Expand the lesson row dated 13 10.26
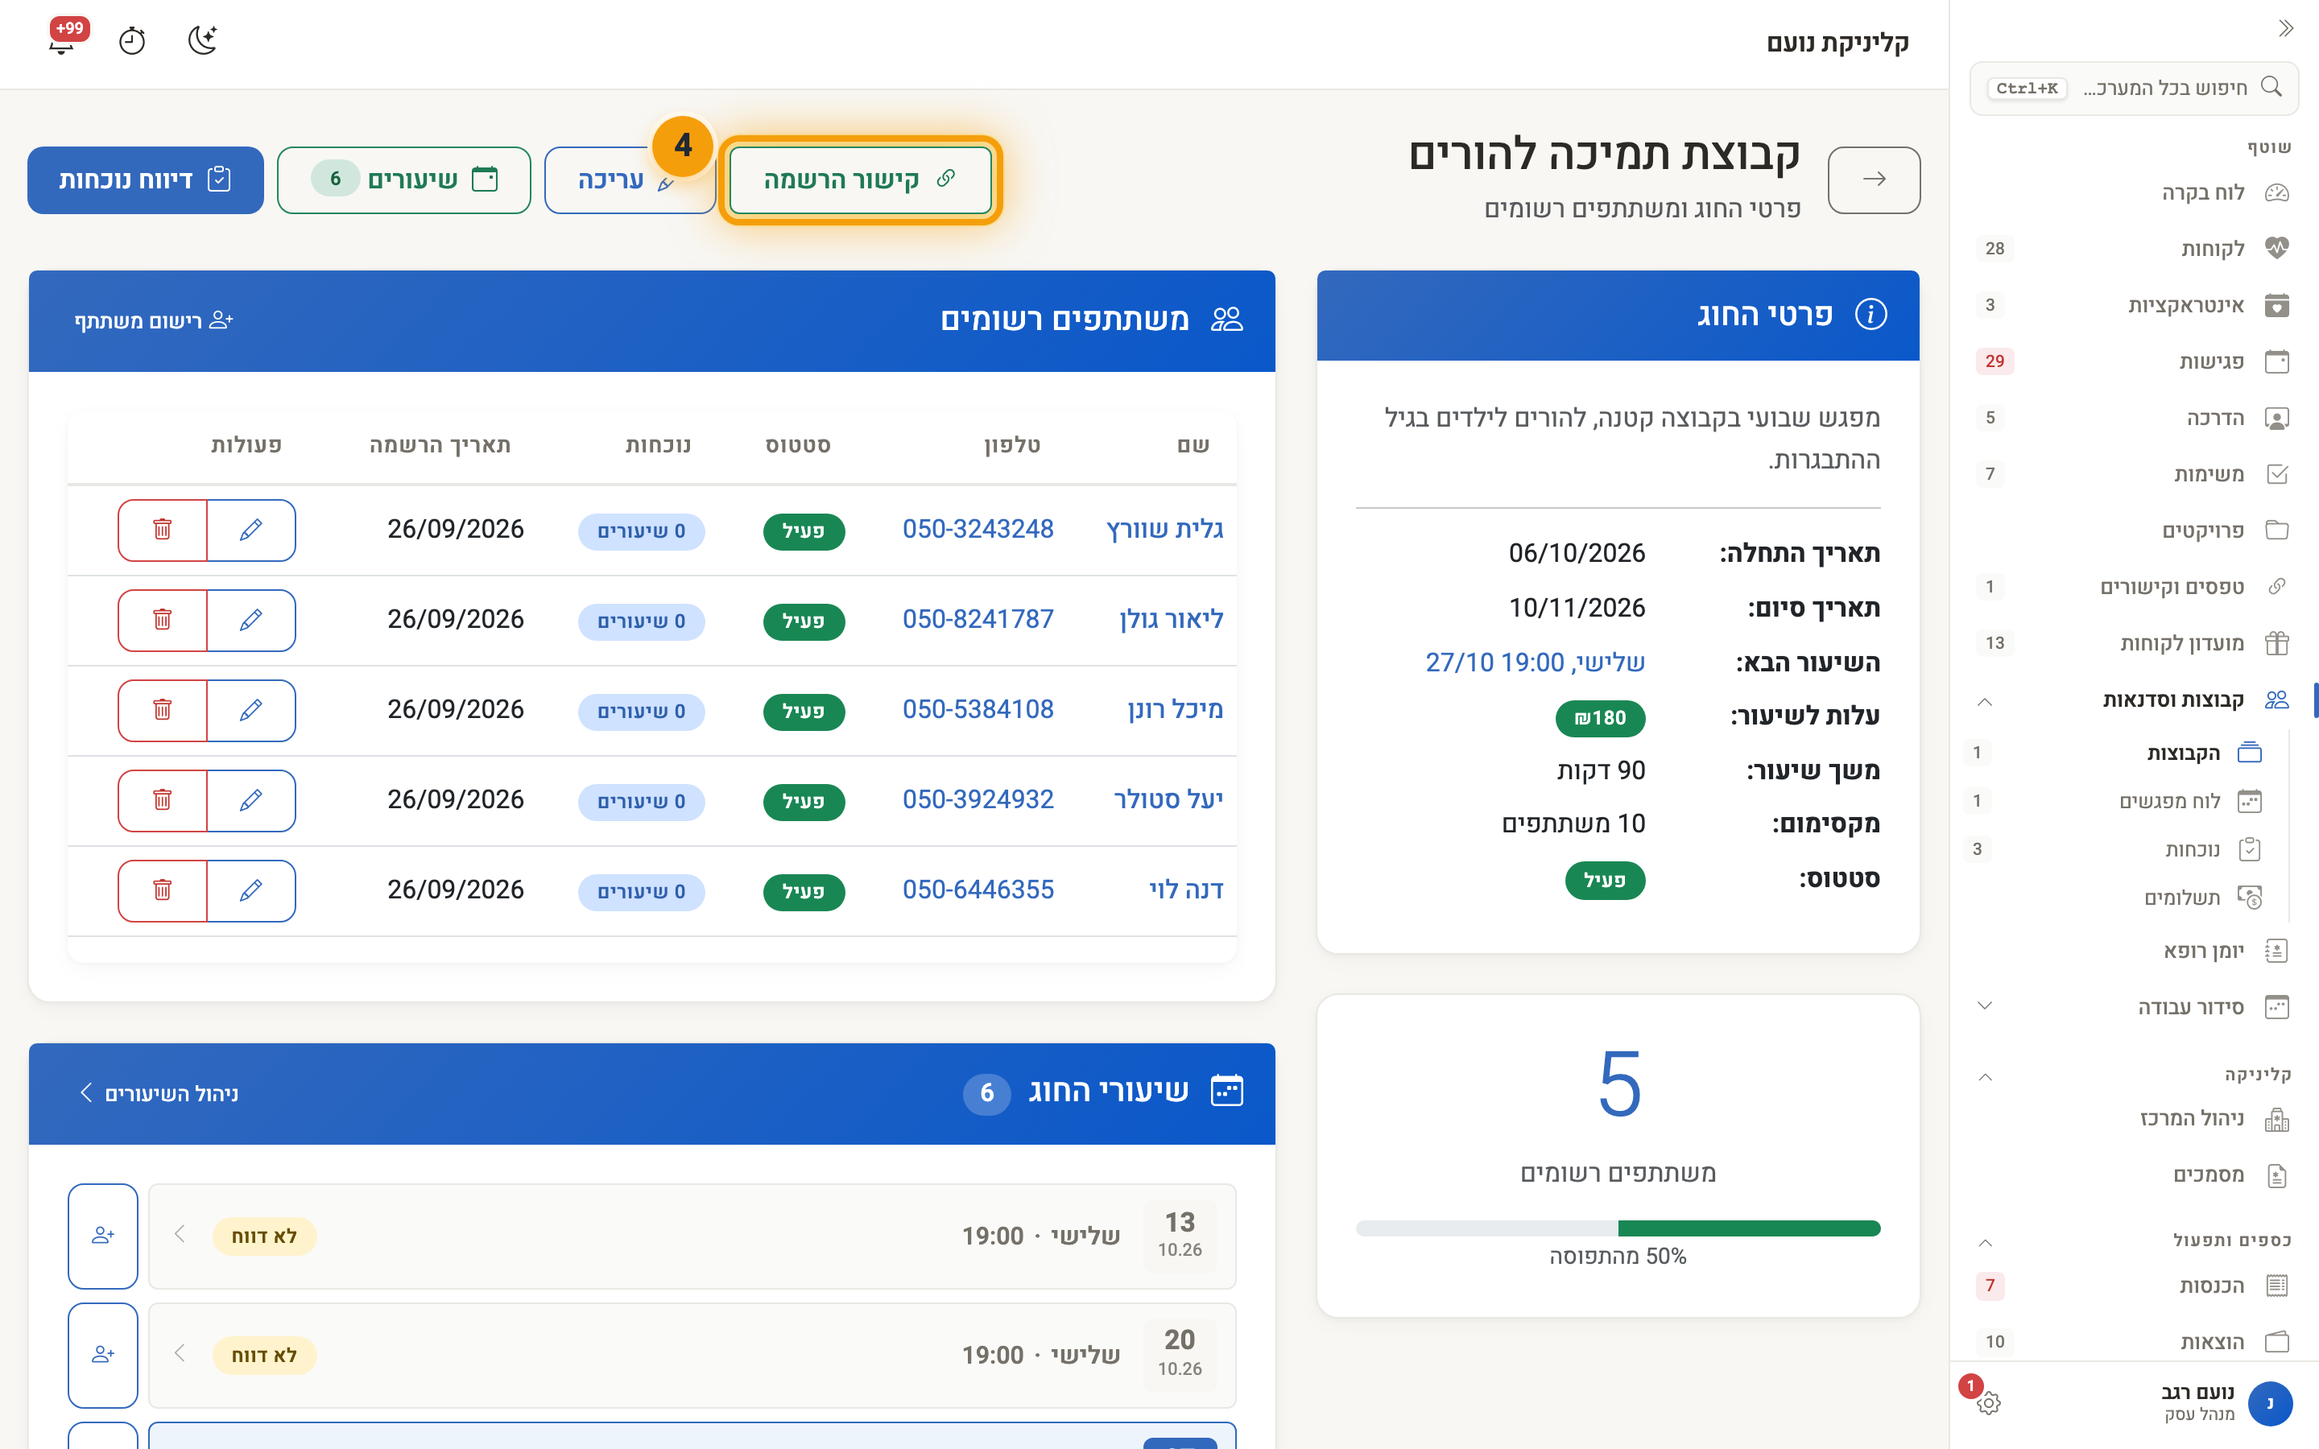The width and height of the screenshot is (2319, 1449). tap(692, 1236)
